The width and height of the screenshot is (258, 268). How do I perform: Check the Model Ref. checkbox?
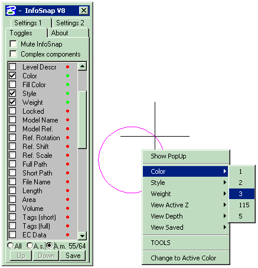[x=12, y=128]
